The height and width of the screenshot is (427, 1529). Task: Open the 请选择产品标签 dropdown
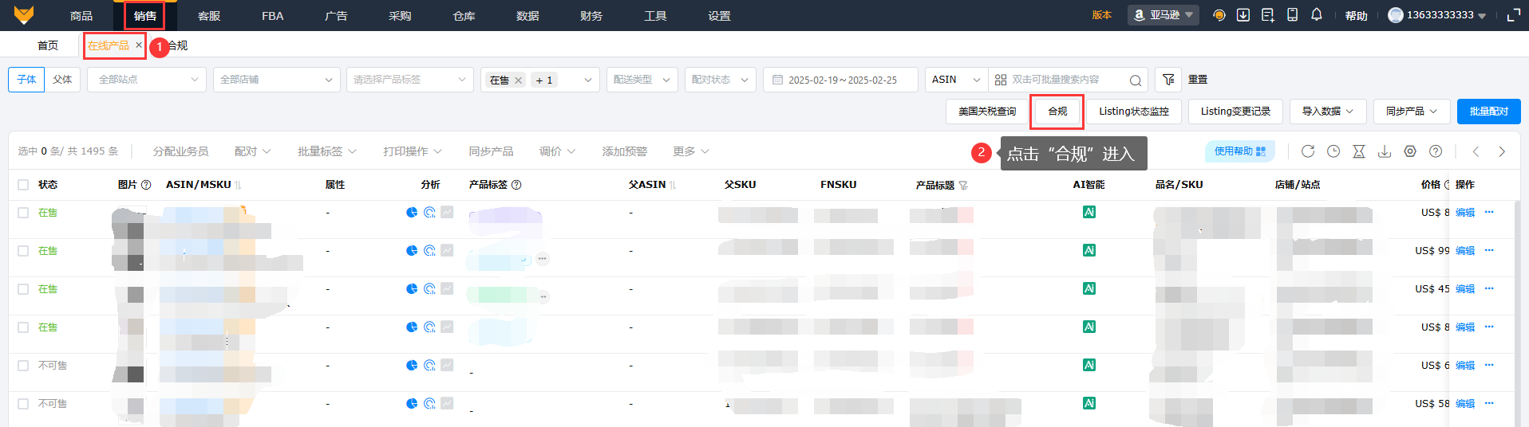[410, 80]
